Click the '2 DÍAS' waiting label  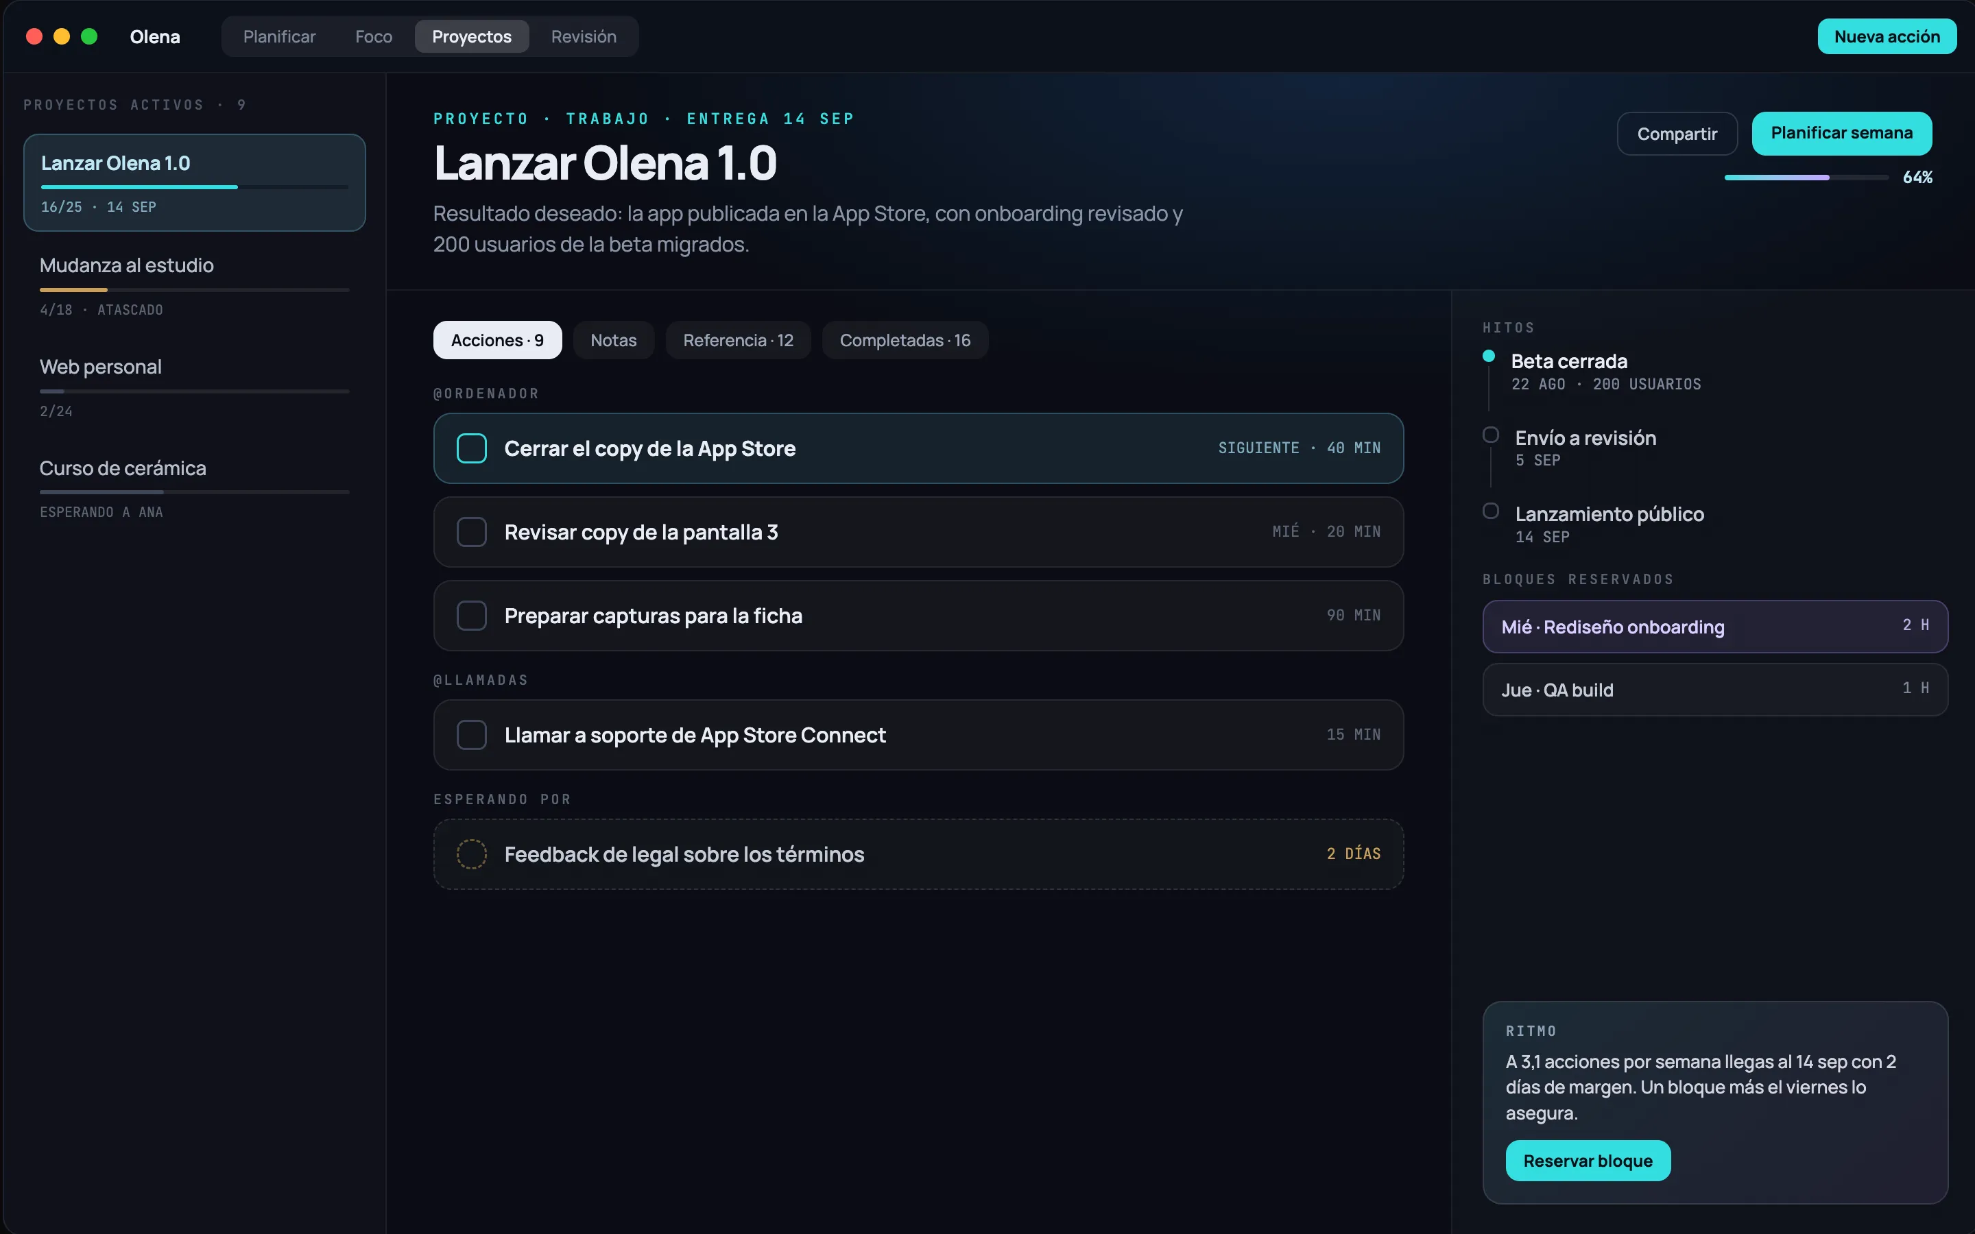click(1354, 854)
